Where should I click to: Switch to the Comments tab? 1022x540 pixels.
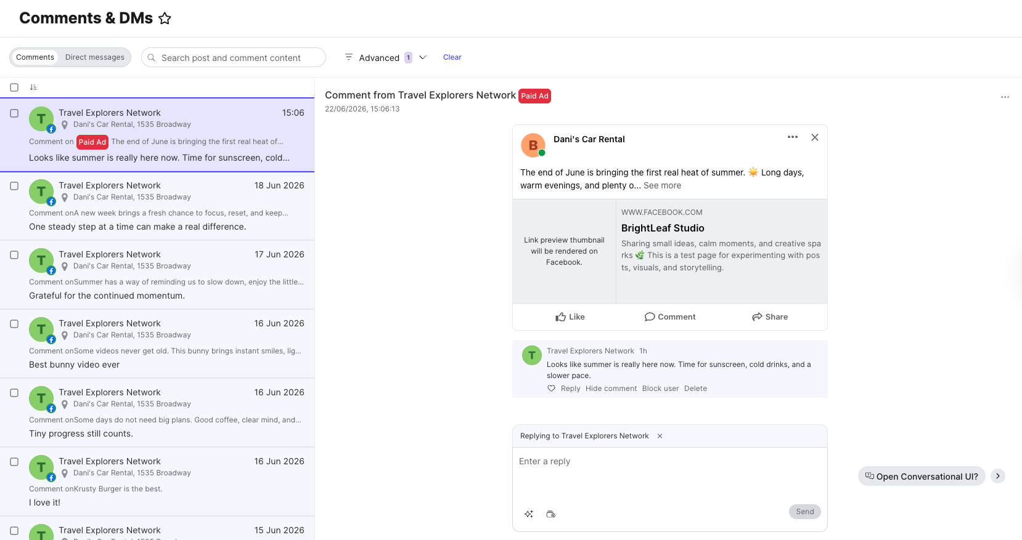click(x=35, y=57)
